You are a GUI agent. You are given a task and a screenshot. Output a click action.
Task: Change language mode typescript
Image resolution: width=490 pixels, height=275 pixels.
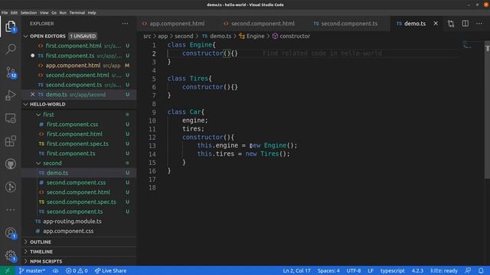point(392,270)
